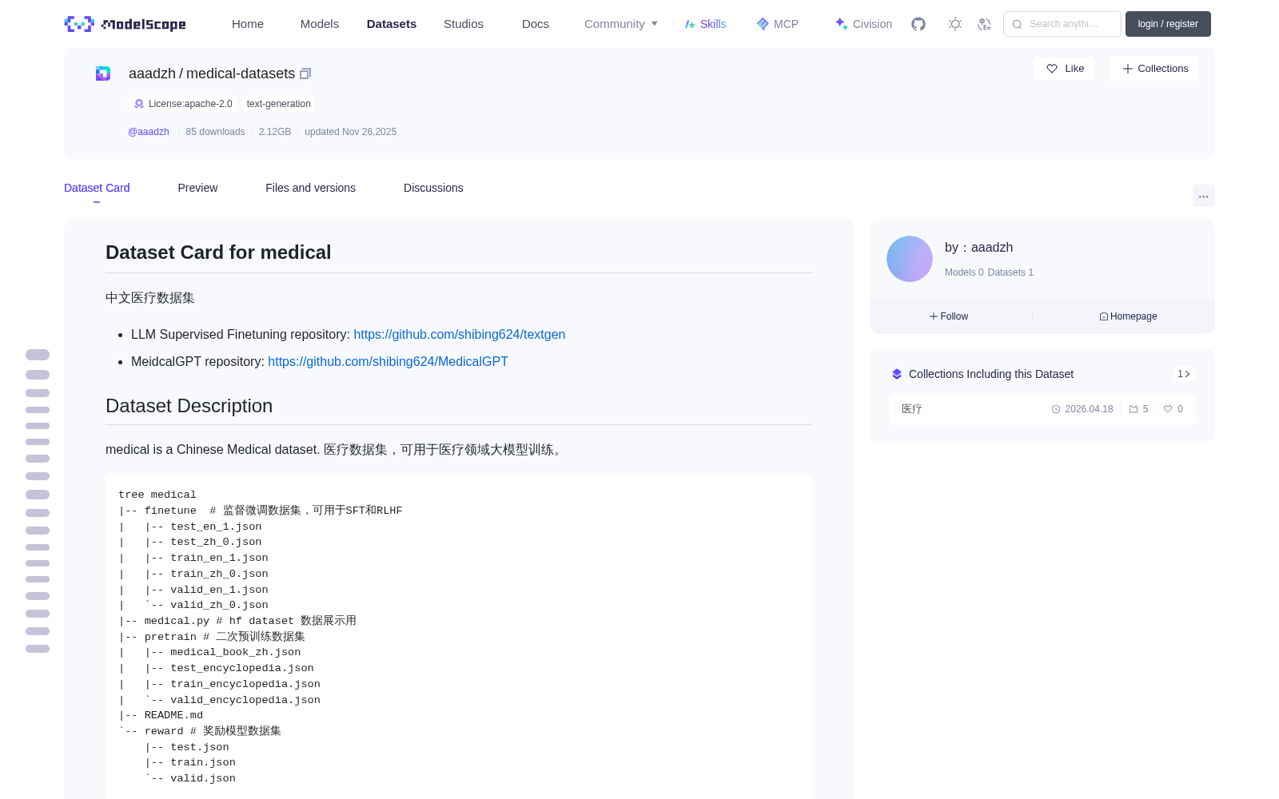
Task: Click the dataset avatar icon beside aaadzh
Action: [103, 74]
